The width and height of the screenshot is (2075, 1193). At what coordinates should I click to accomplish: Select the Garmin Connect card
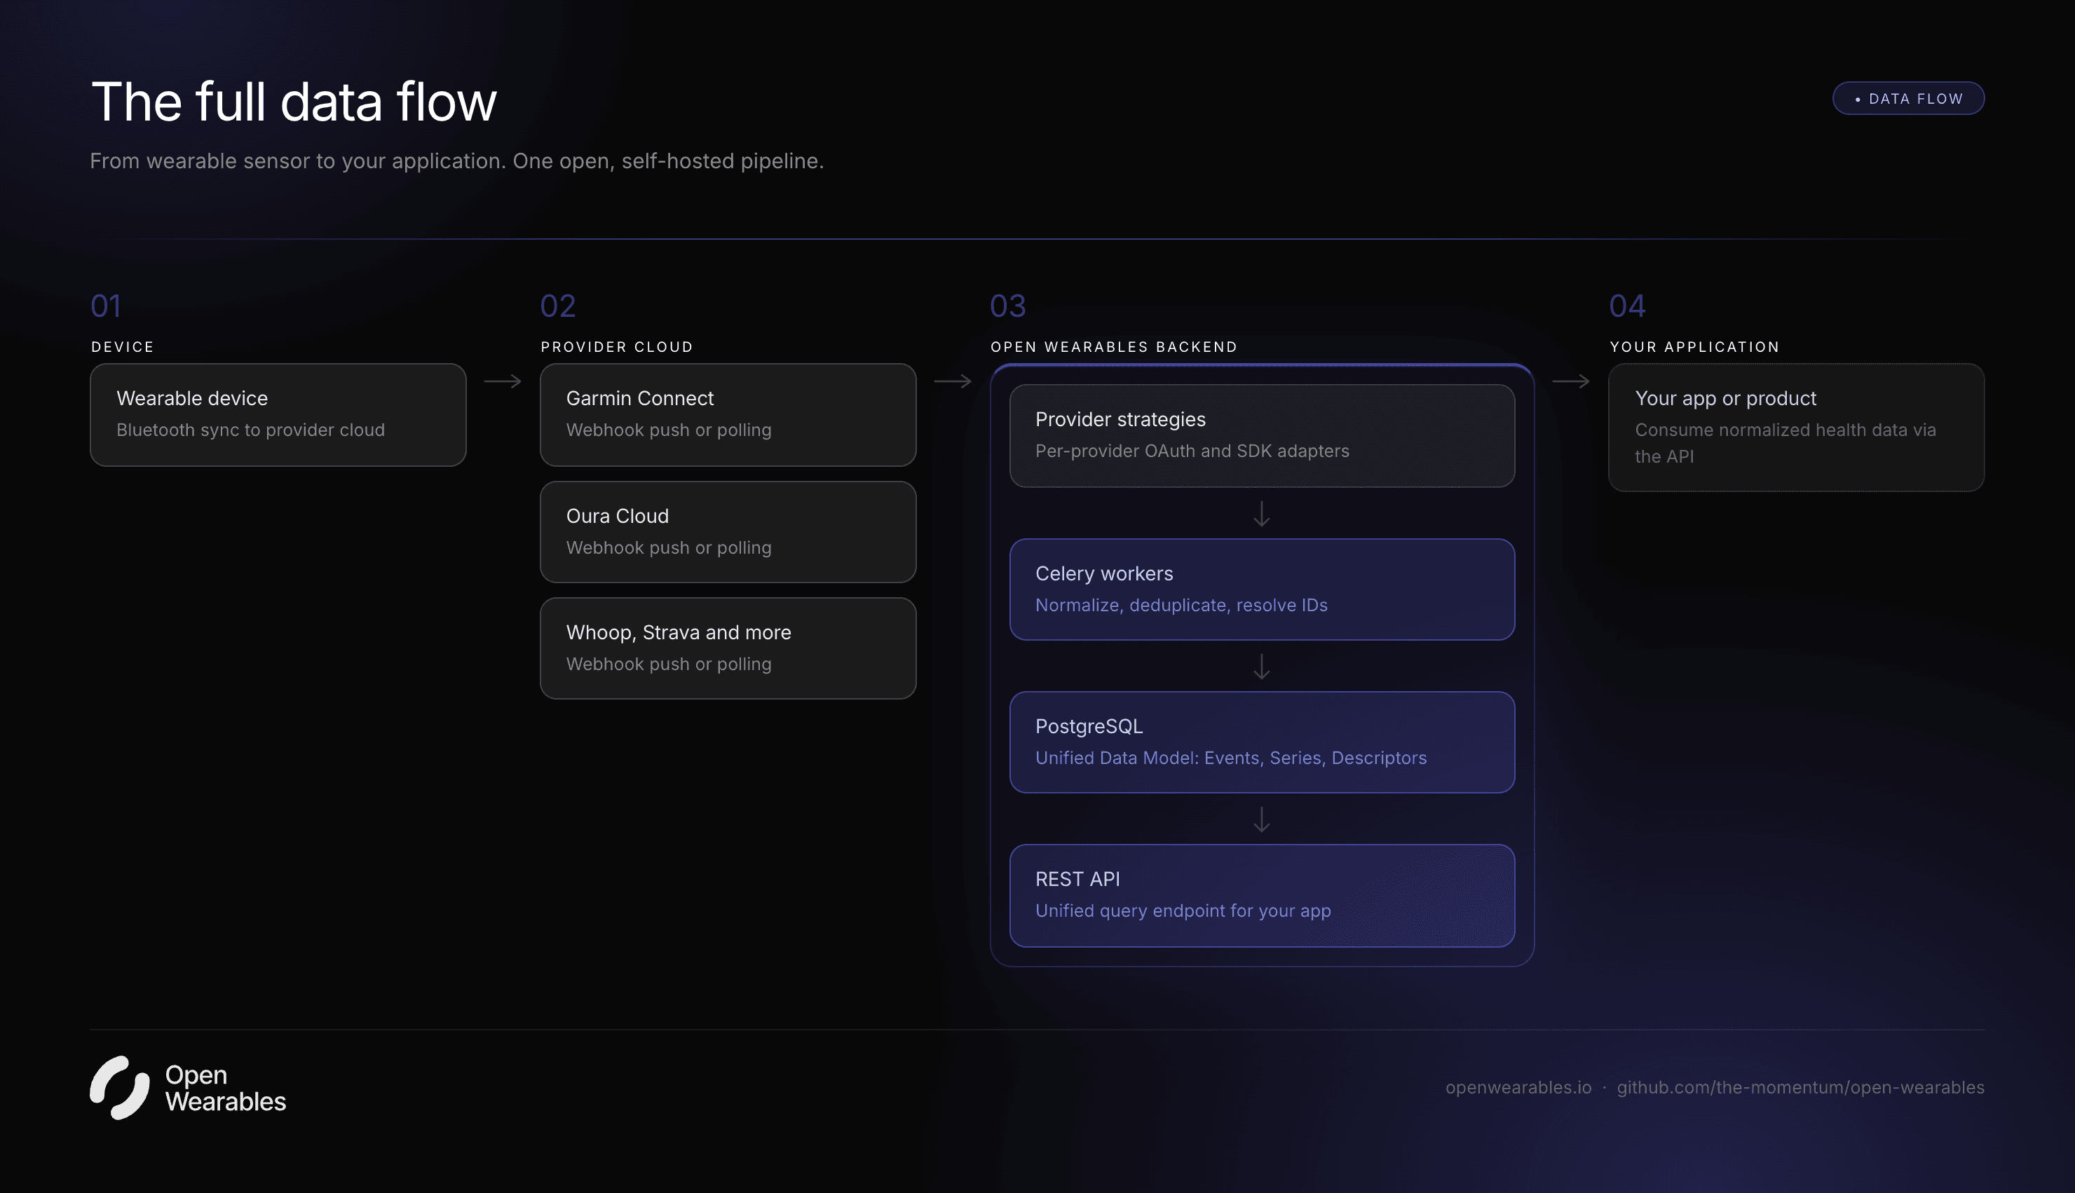728,414
